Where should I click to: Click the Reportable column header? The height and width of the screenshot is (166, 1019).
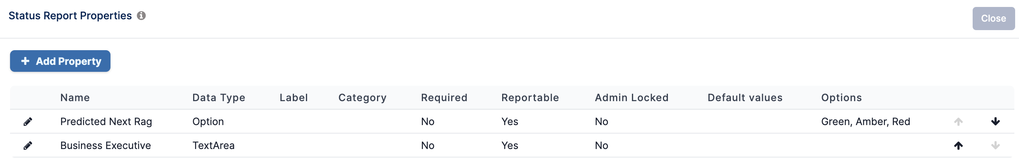pos(530,98)
